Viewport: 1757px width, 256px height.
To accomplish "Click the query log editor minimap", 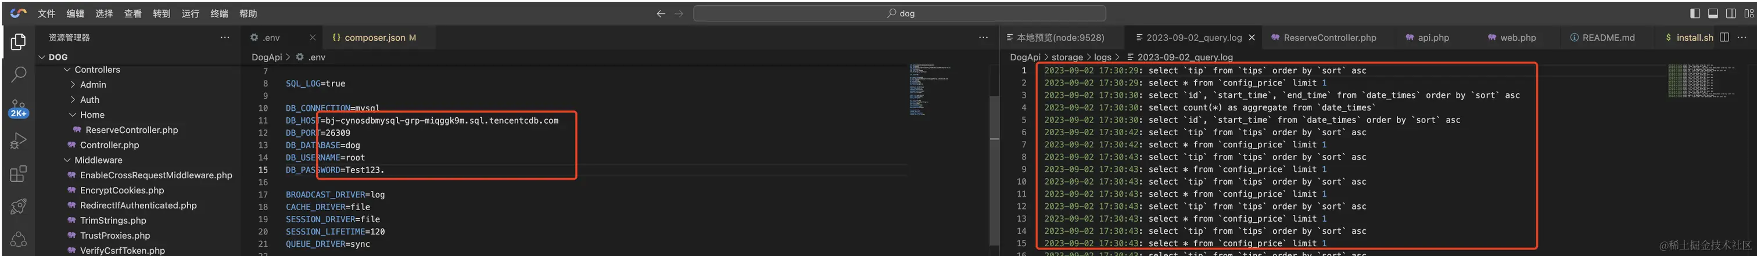I will [x=1701, y=80].
